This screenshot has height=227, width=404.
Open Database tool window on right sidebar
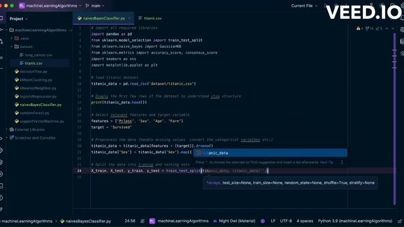click(x=402, y=42)
